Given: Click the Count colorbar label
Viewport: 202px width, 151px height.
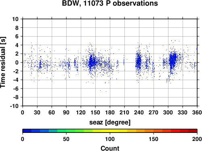Looking at the screenshot, I should [110, 148].
